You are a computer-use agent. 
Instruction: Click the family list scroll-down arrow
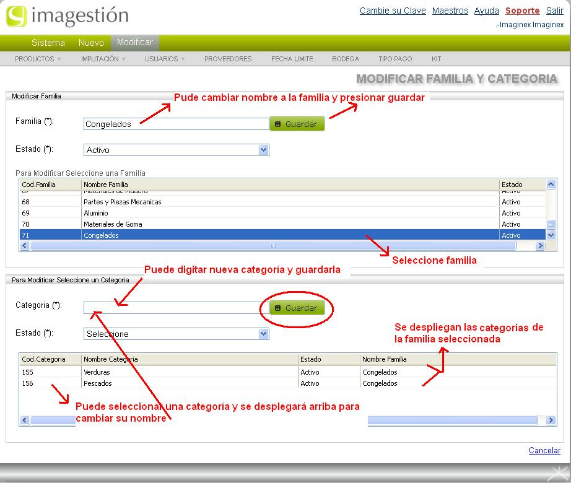[x=551, y=235]
